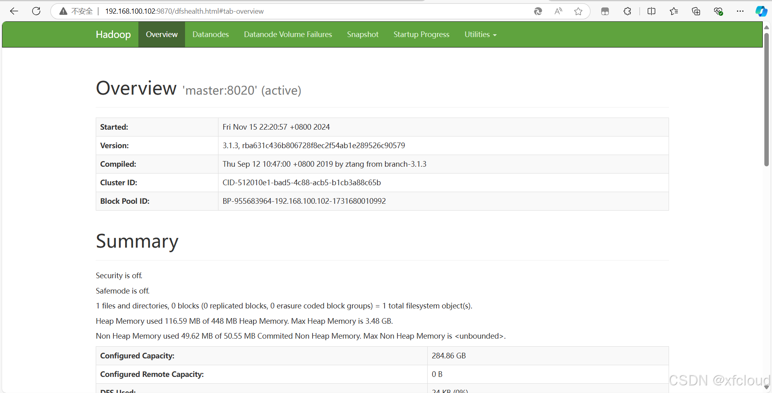Reload the page with the refresh icon
772x393 pixels.
click(x=36, y=11)
